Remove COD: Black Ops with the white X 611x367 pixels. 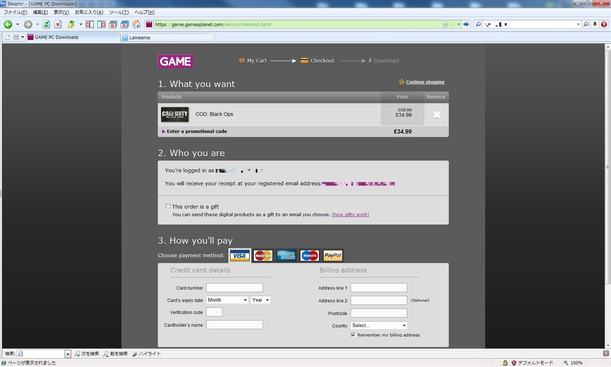(x=436, y=114)
